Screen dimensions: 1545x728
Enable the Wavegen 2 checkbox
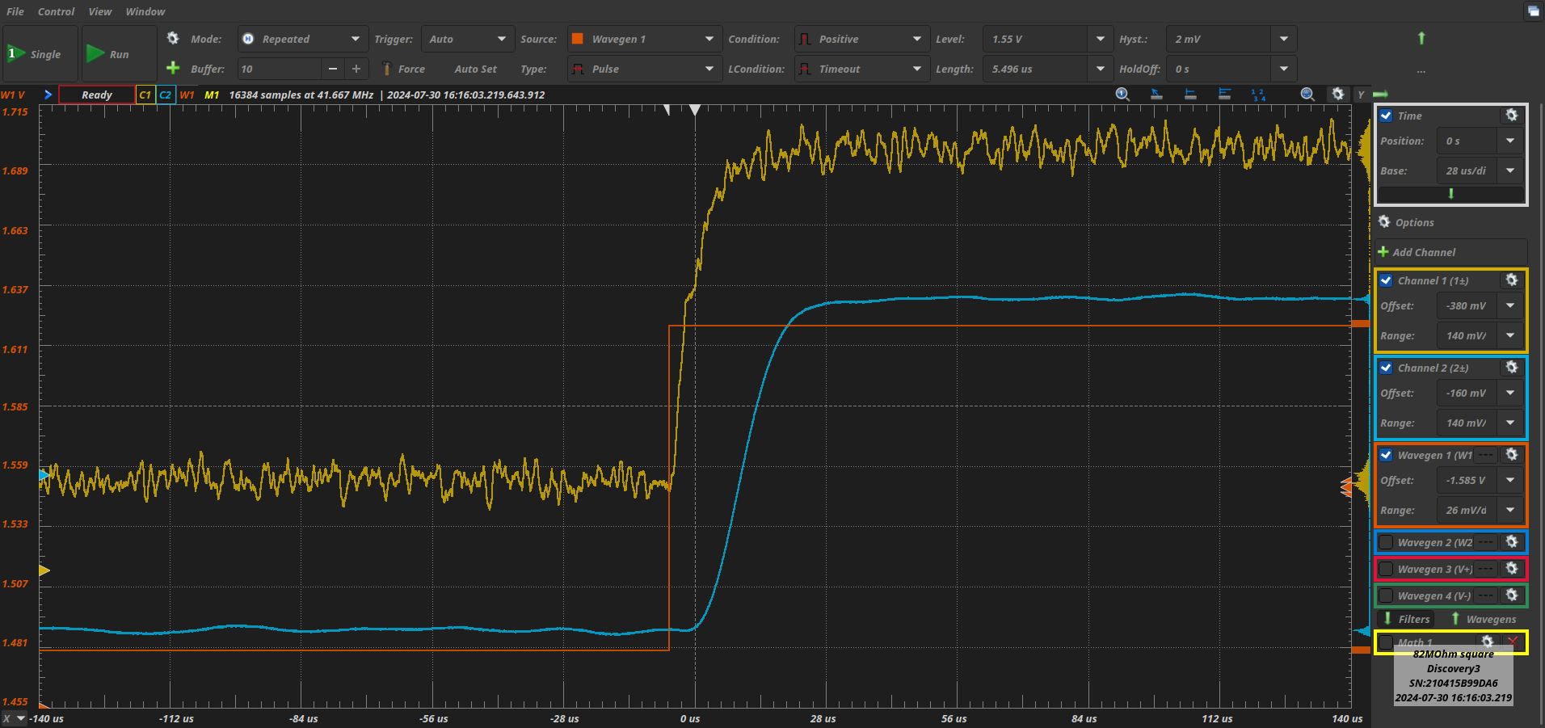tap(1387, 542)
